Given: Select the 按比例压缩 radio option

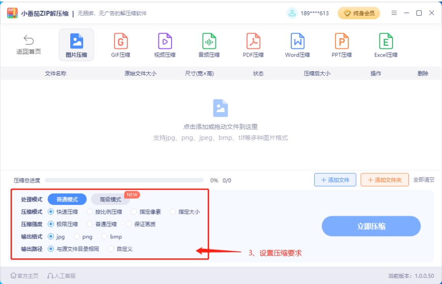Looking at the screenshot, I should click(90, 212).
